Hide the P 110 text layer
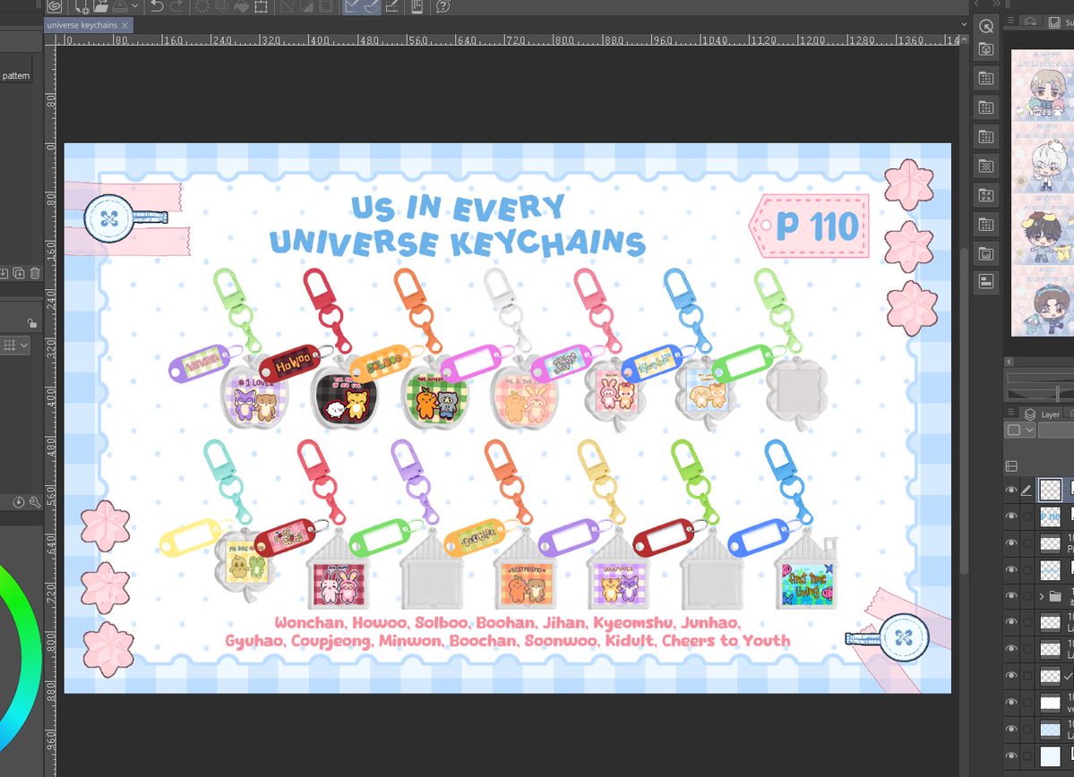Screen dimensions: 1074x777 tap(1011, 517)
